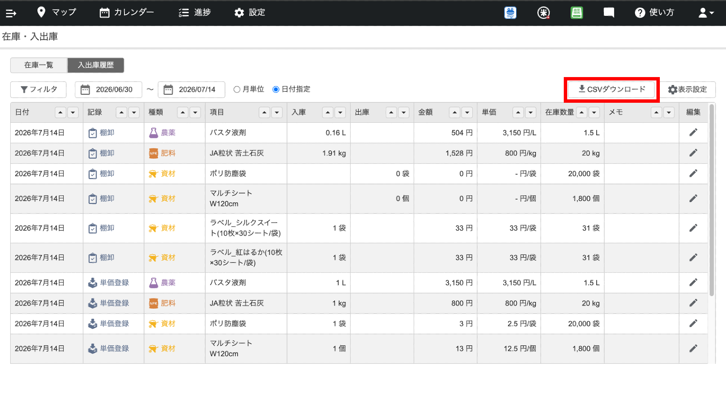Open 表示設定 display settings
Image resolution: width=726 pixels, height=408 pixels.
coord(687,90)
